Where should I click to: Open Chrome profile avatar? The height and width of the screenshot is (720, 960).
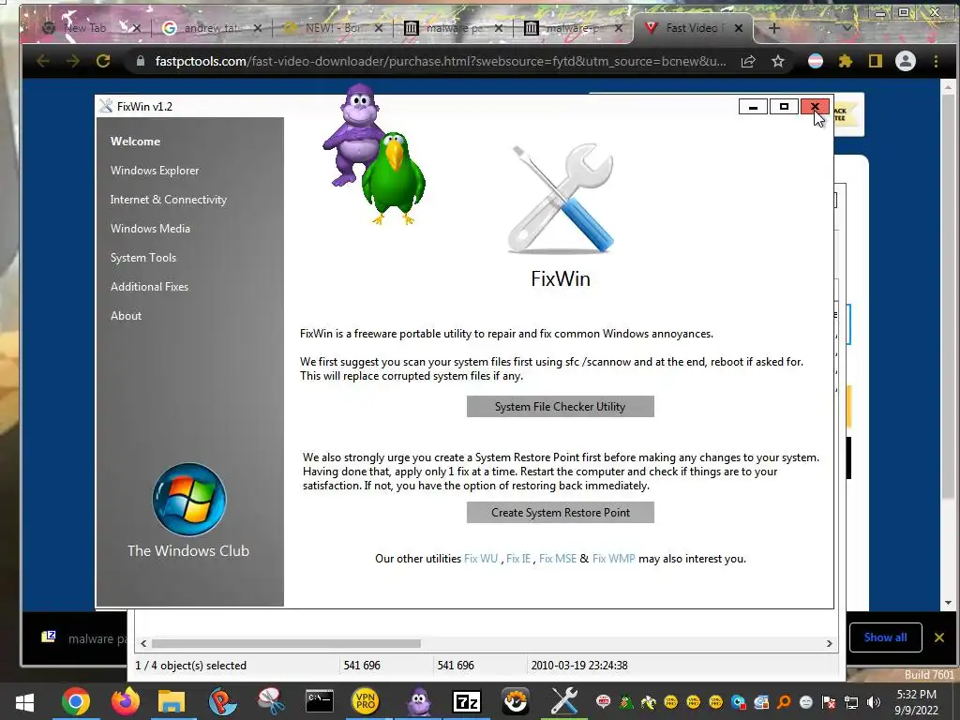906,61
